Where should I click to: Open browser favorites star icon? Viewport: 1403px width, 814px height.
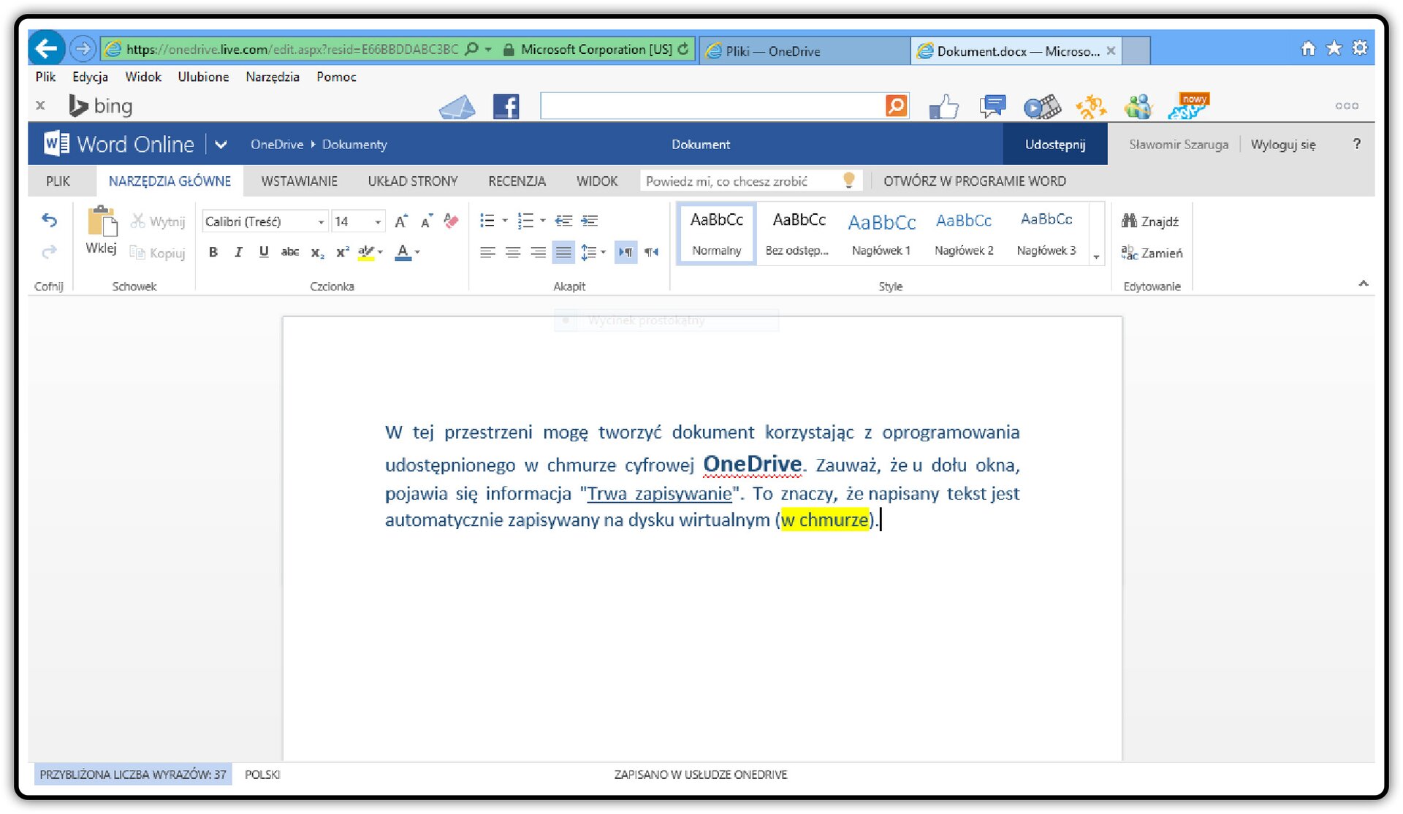click(1334, 48)
